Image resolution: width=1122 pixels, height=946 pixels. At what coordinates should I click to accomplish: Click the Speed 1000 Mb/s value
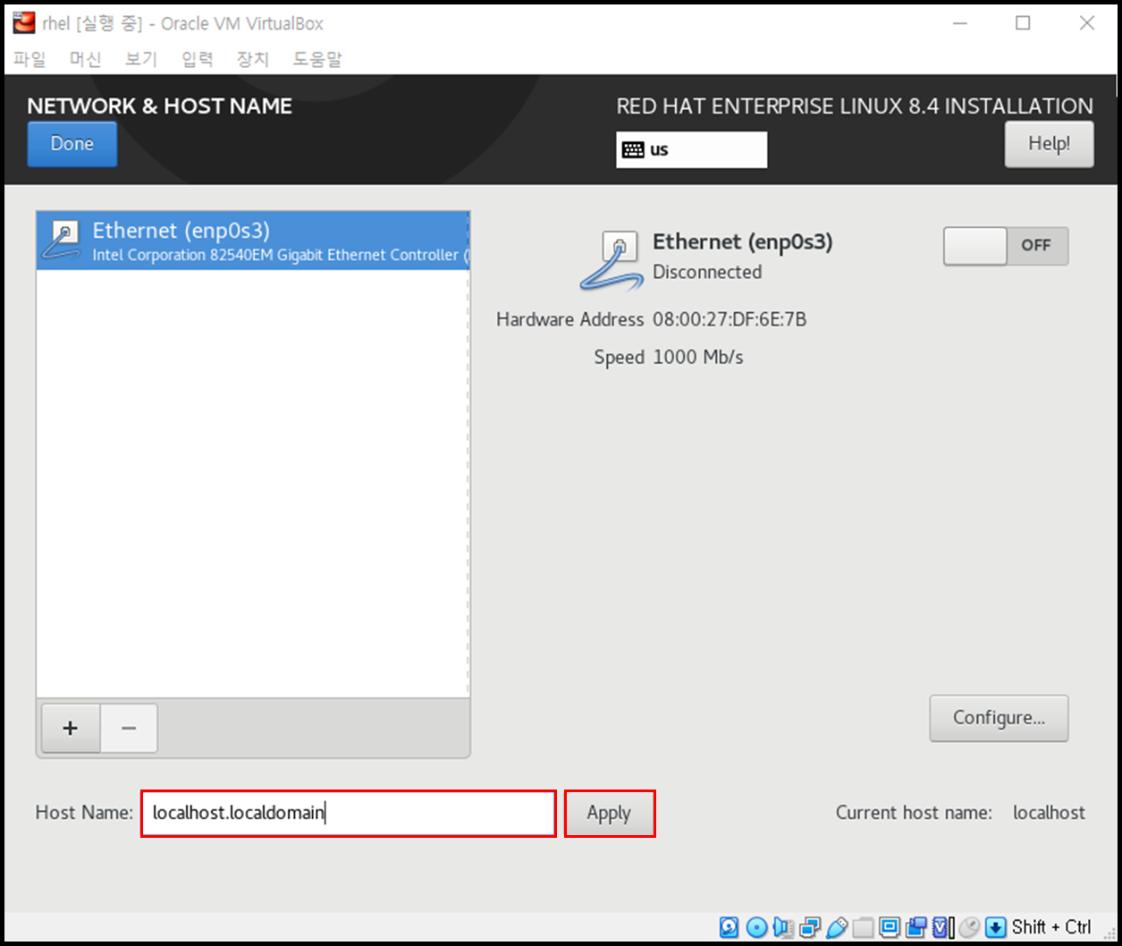click(698, 358)
